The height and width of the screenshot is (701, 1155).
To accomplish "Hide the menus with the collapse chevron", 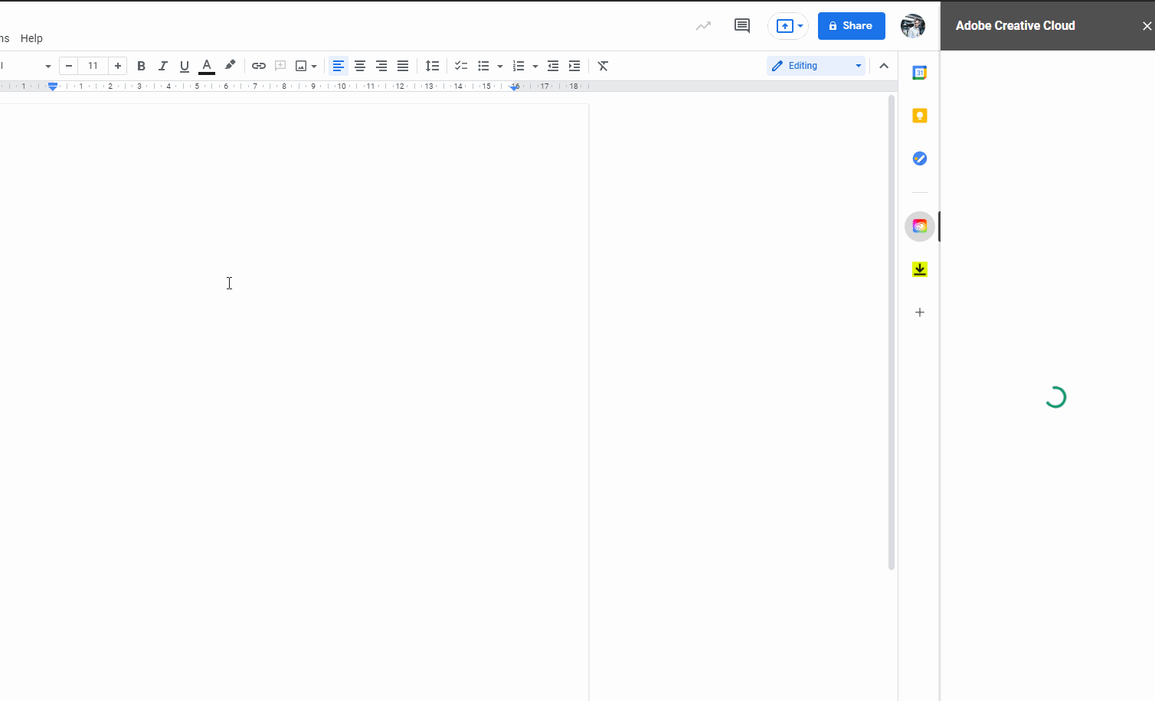I will [x=884, y=66].
